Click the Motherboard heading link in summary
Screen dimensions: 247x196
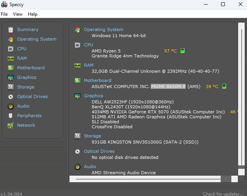[98, 80]
